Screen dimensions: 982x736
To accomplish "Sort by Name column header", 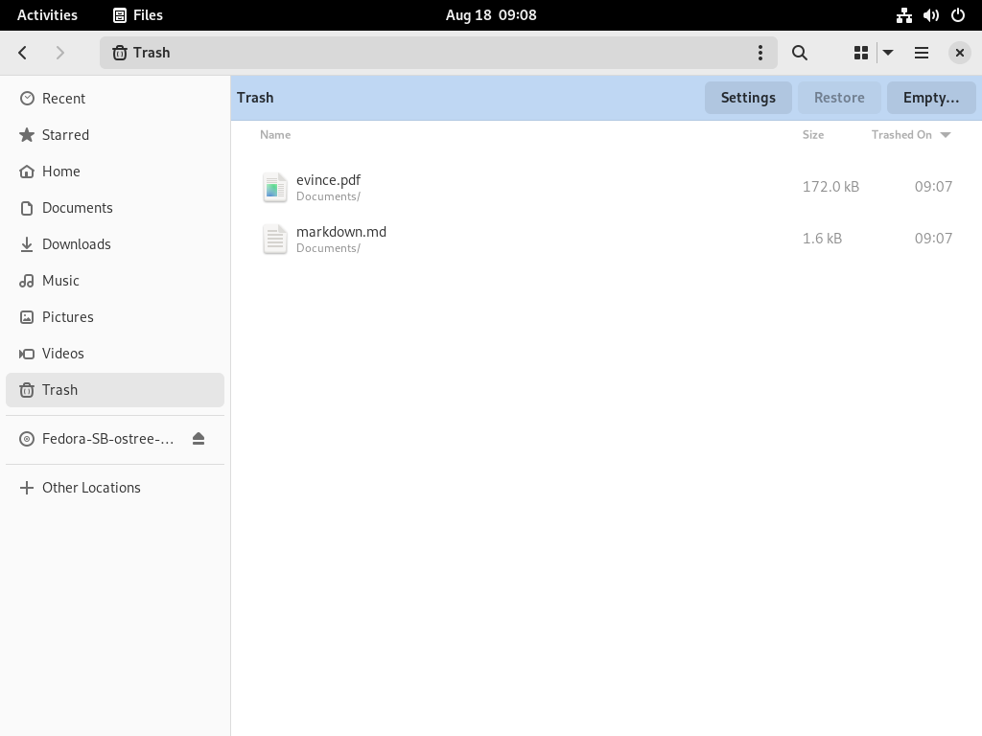I will 275,134.
